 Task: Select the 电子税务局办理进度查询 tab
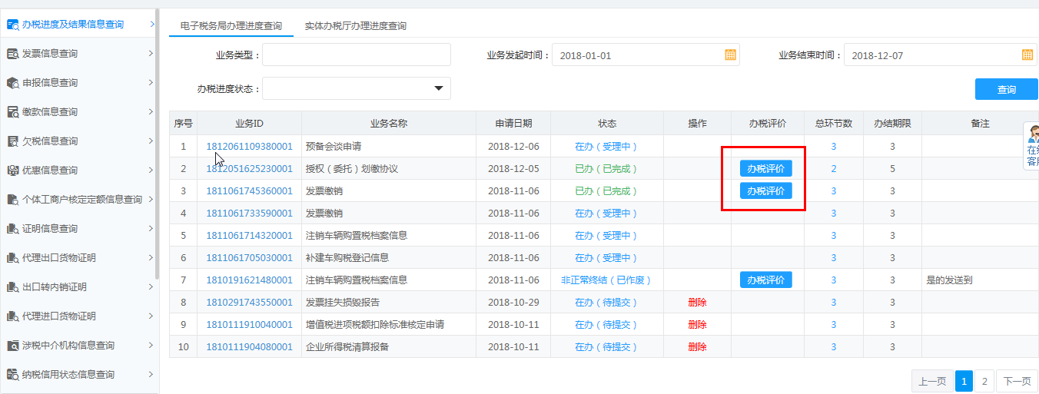[x=231, y=26]
